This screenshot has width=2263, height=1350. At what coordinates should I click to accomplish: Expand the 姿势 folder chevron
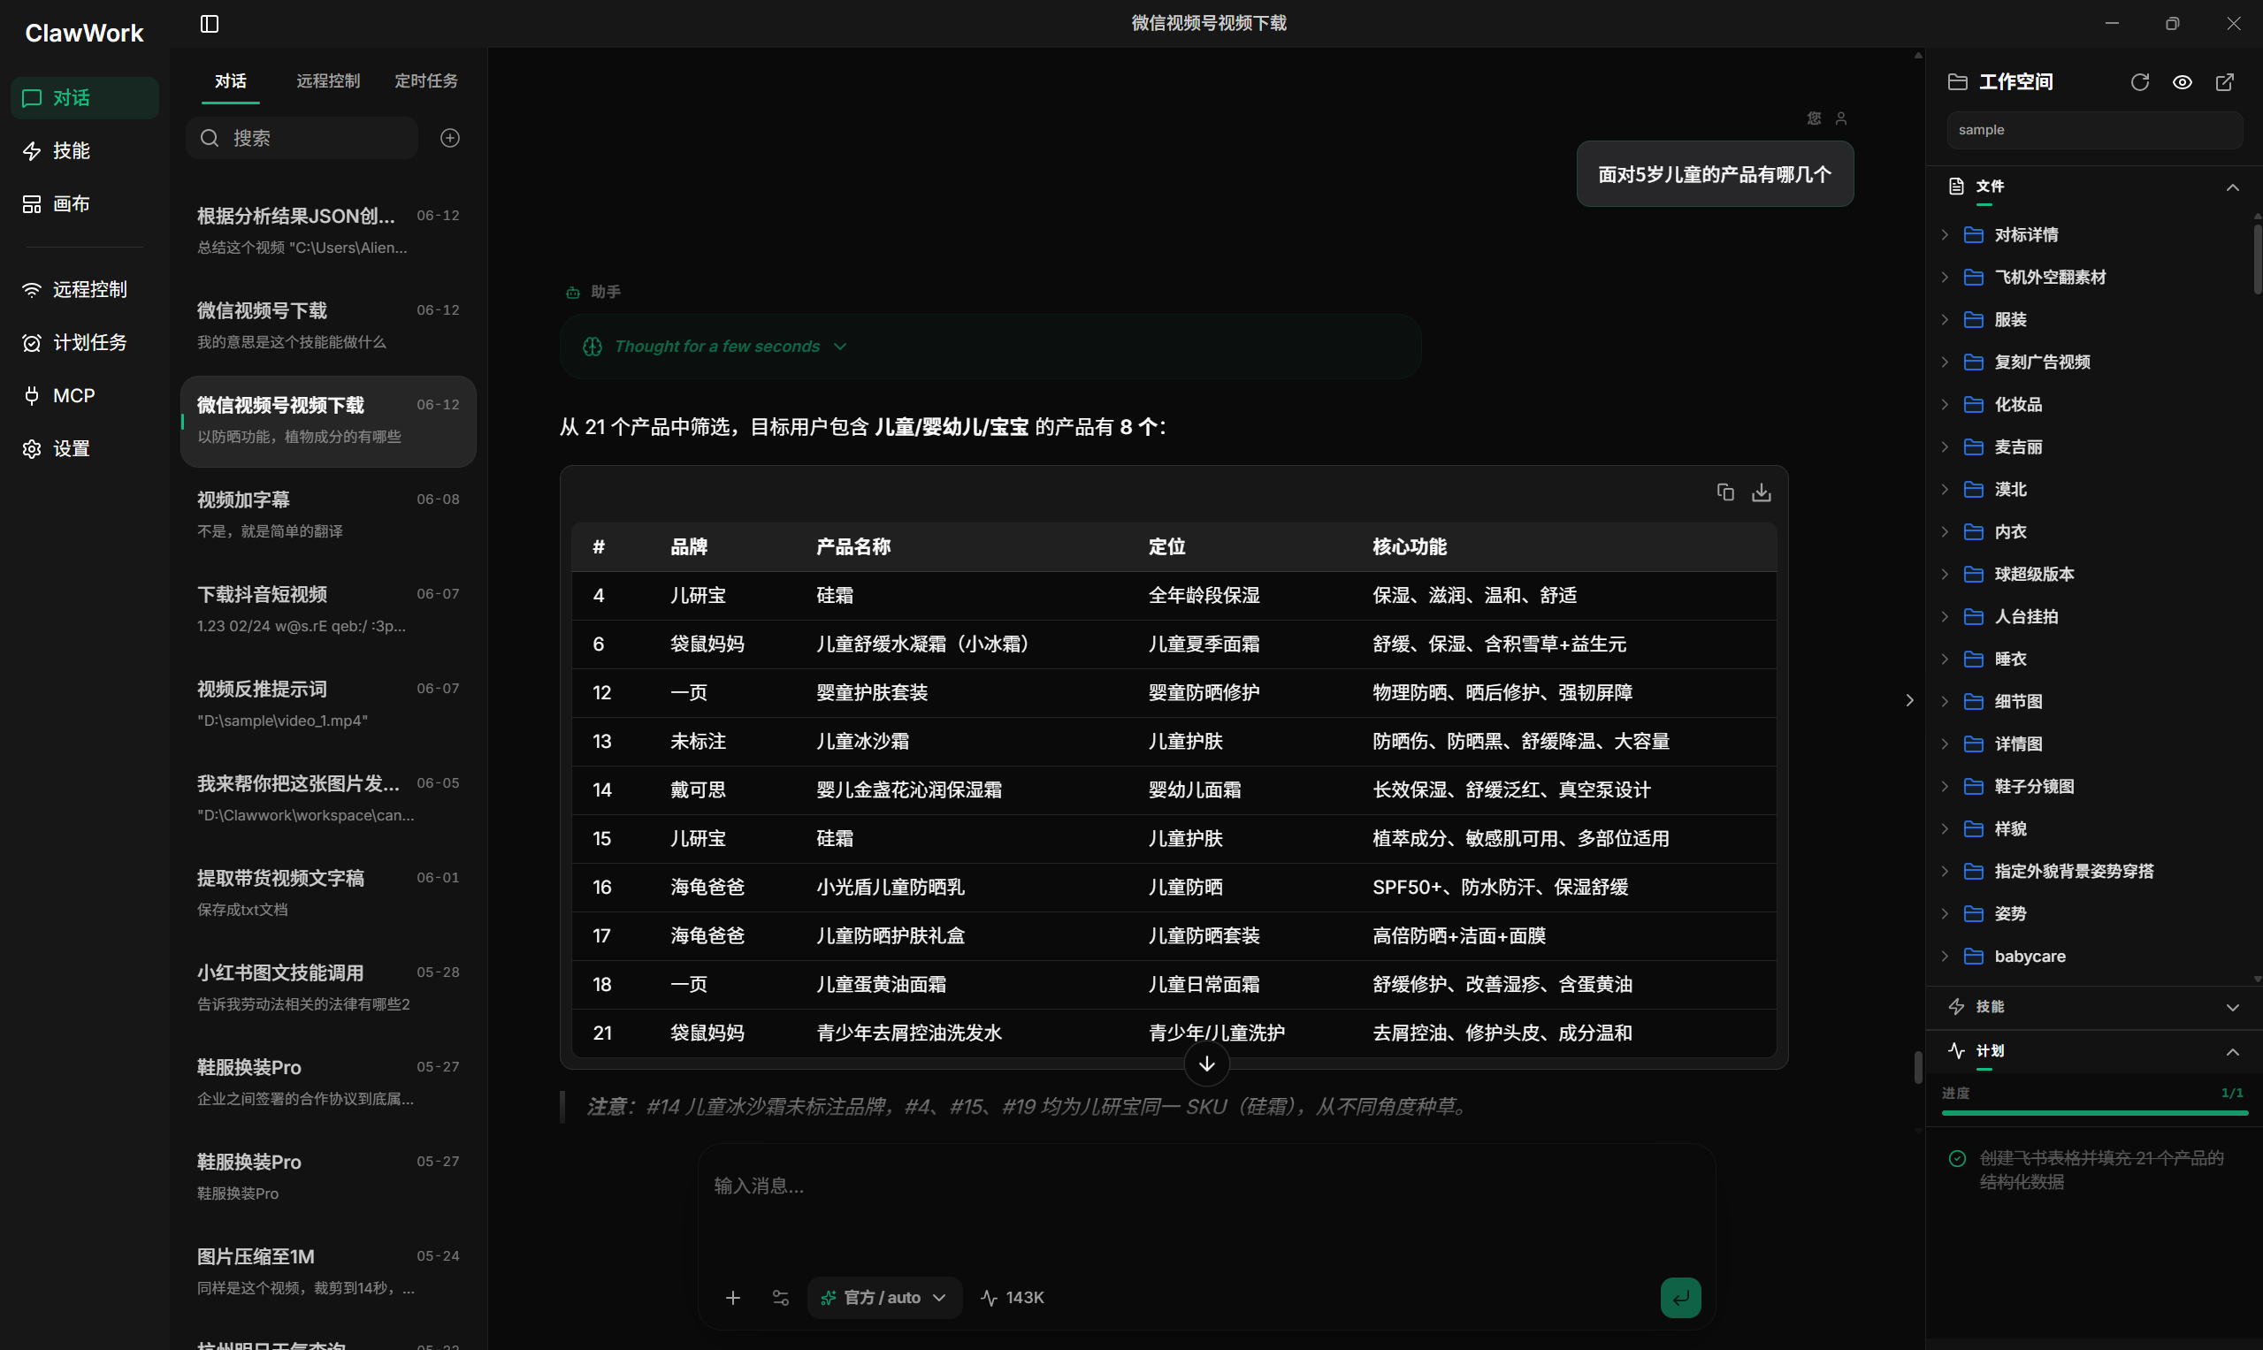(x=1945, y=913)
